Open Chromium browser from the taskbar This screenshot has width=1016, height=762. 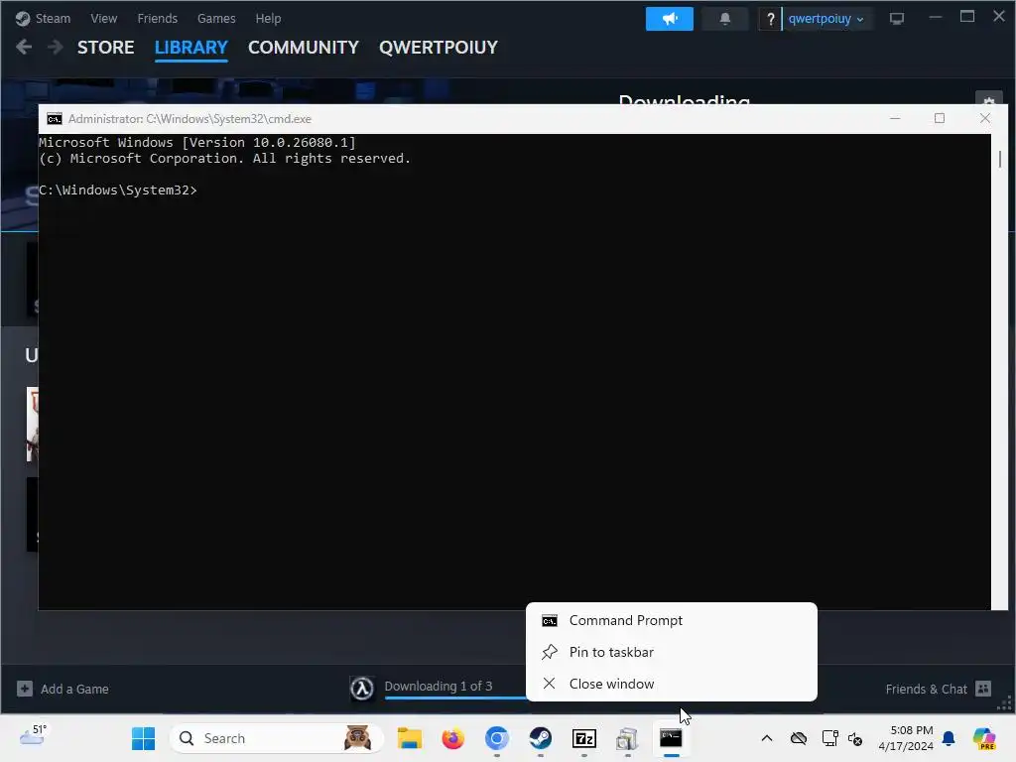click(x=497, y=738)
